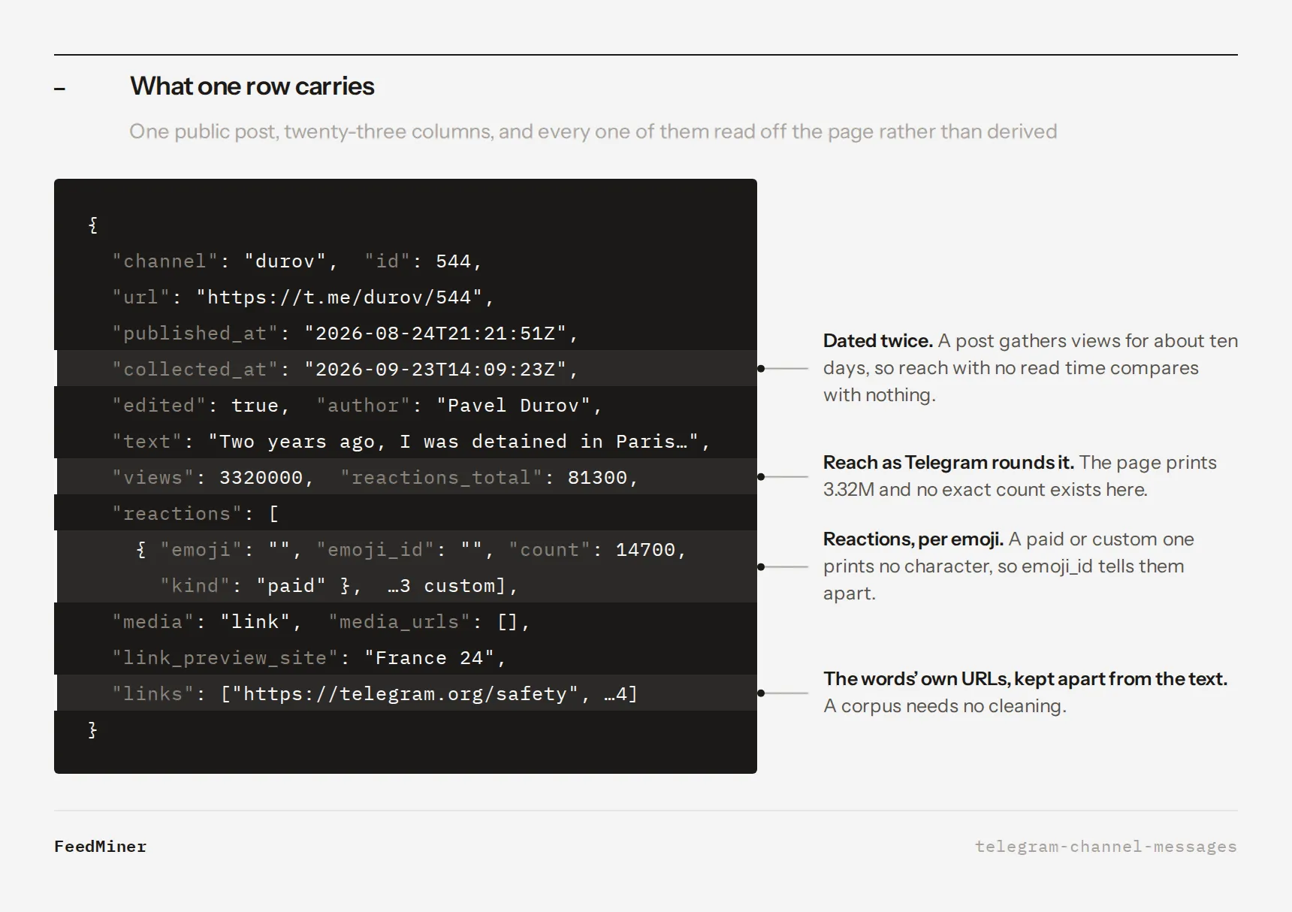Click the sentence "A corpus needs no cleaning."

coord(945,706)
